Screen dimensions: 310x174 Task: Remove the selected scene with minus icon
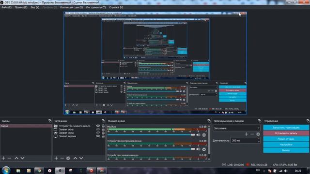pos(9,158)
